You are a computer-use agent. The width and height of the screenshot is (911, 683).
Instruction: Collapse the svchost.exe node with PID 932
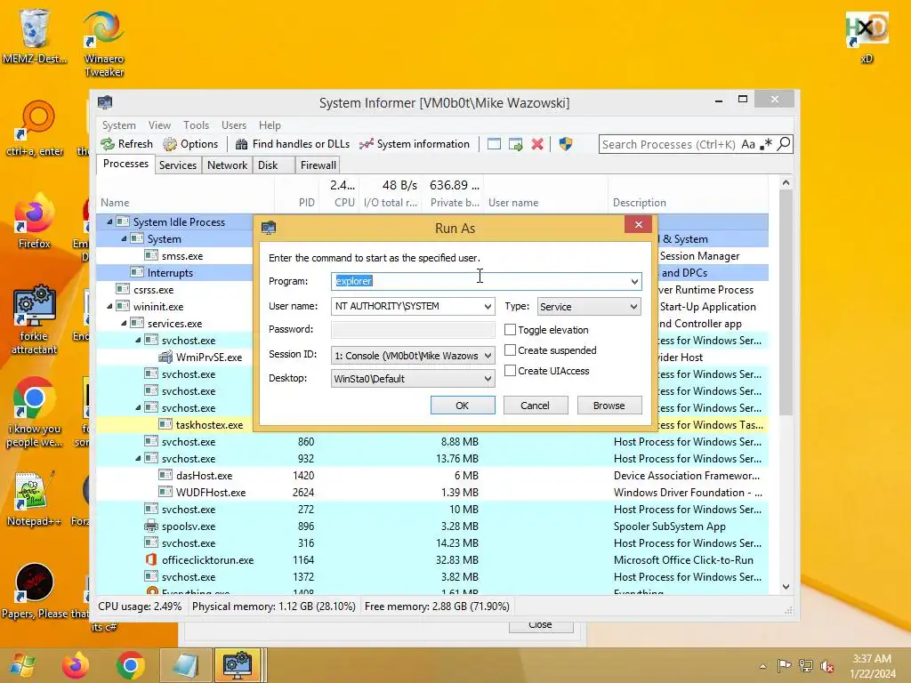pyautogui.click(x=138, y=459)
